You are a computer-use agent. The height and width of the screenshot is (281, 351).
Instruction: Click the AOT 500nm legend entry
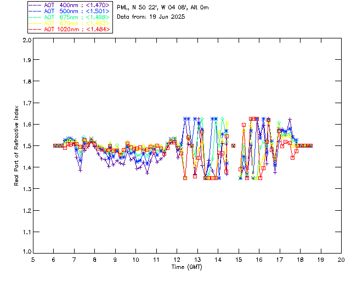pyautogui.click(x=69, y=11)
